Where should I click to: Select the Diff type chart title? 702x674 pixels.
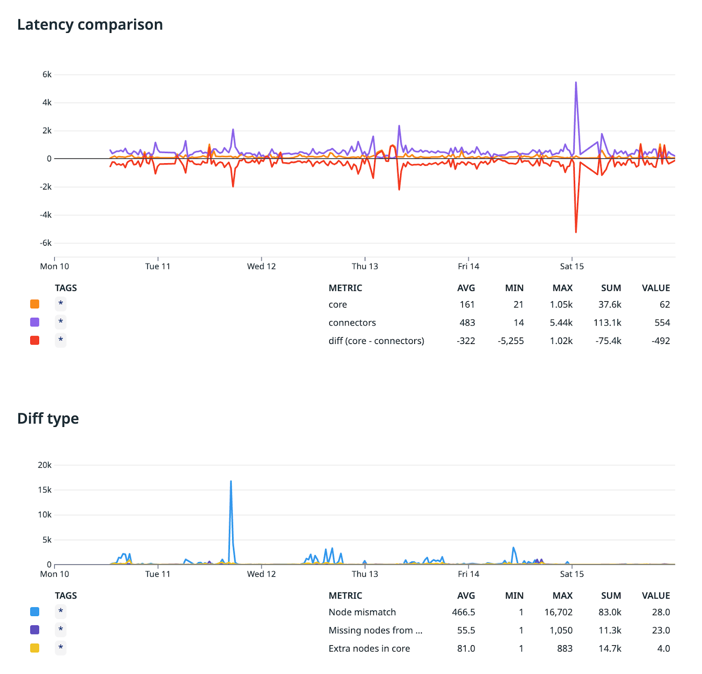(x=47, y=418)
